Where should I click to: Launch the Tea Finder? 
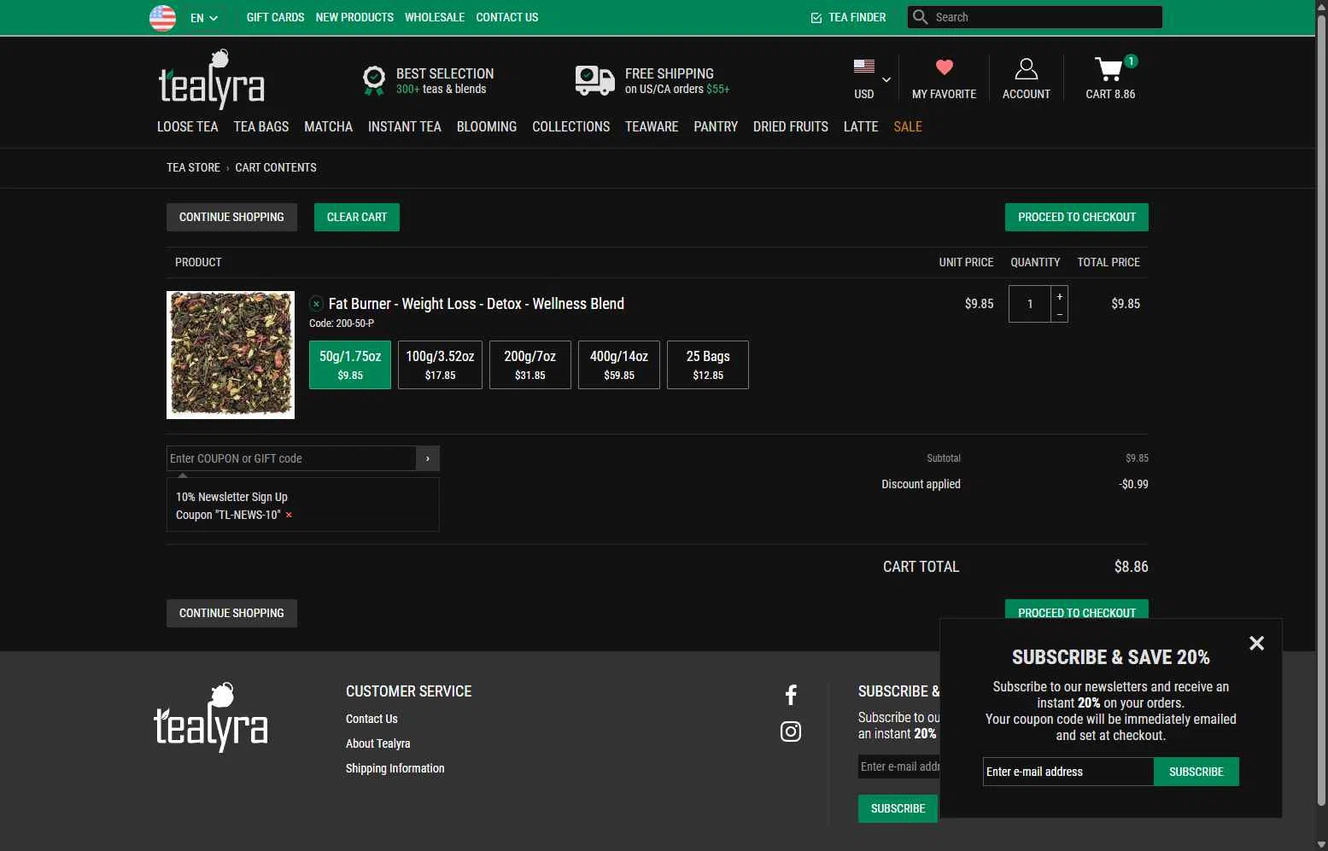point(848,17)
